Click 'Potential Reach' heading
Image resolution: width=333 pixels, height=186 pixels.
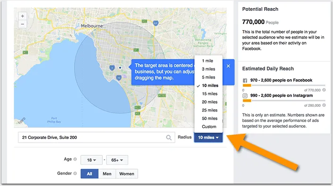tap(260, 9)
